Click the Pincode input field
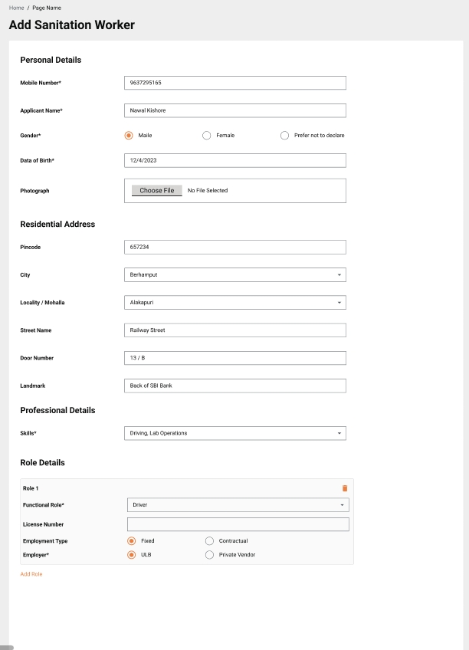 [x=235, y=247]
